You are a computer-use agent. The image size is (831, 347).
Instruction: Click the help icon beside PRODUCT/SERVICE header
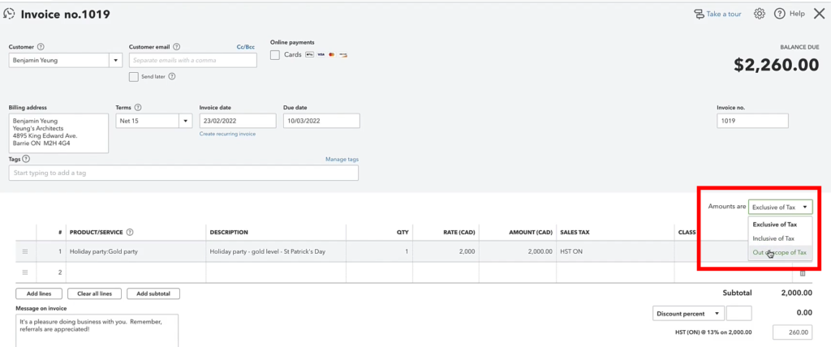(x=129, y=233)
